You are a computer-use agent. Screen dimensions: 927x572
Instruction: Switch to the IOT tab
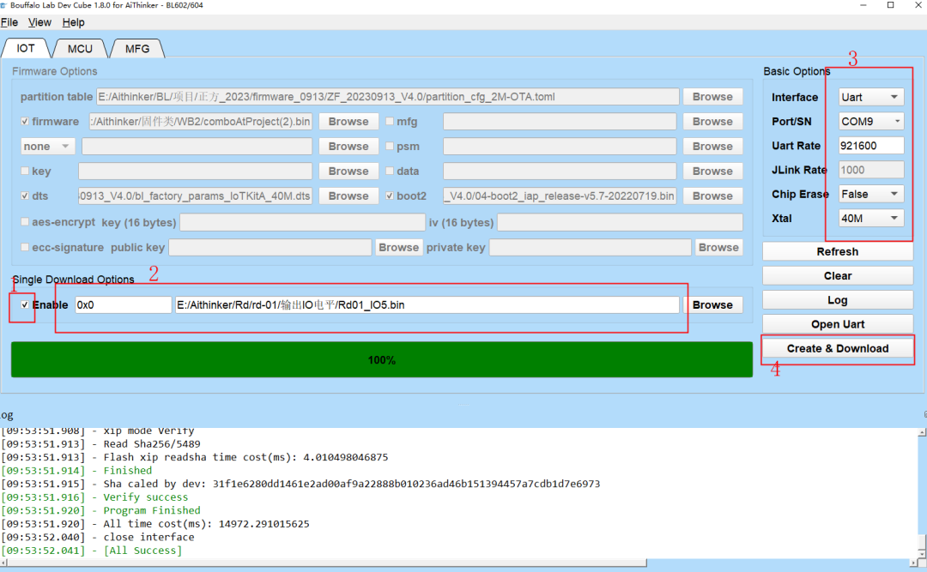coord(26,49)
